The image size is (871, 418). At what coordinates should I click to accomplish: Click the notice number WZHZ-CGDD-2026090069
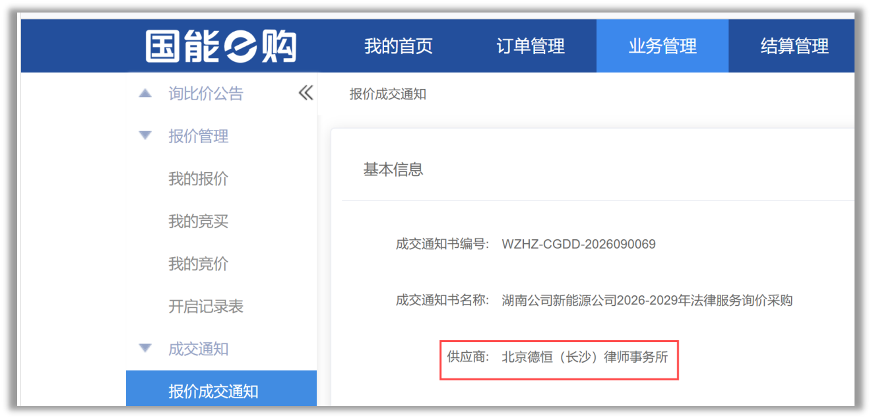tap(579, 245)
